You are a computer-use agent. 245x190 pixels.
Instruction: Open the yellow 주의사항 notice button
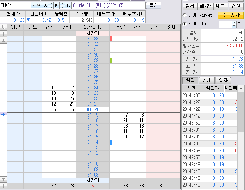[x=231, y=15]
